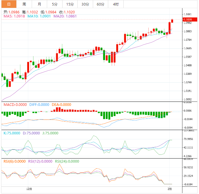Click the MA20: 1.0861 indicator label

click(x=65, y=17)
